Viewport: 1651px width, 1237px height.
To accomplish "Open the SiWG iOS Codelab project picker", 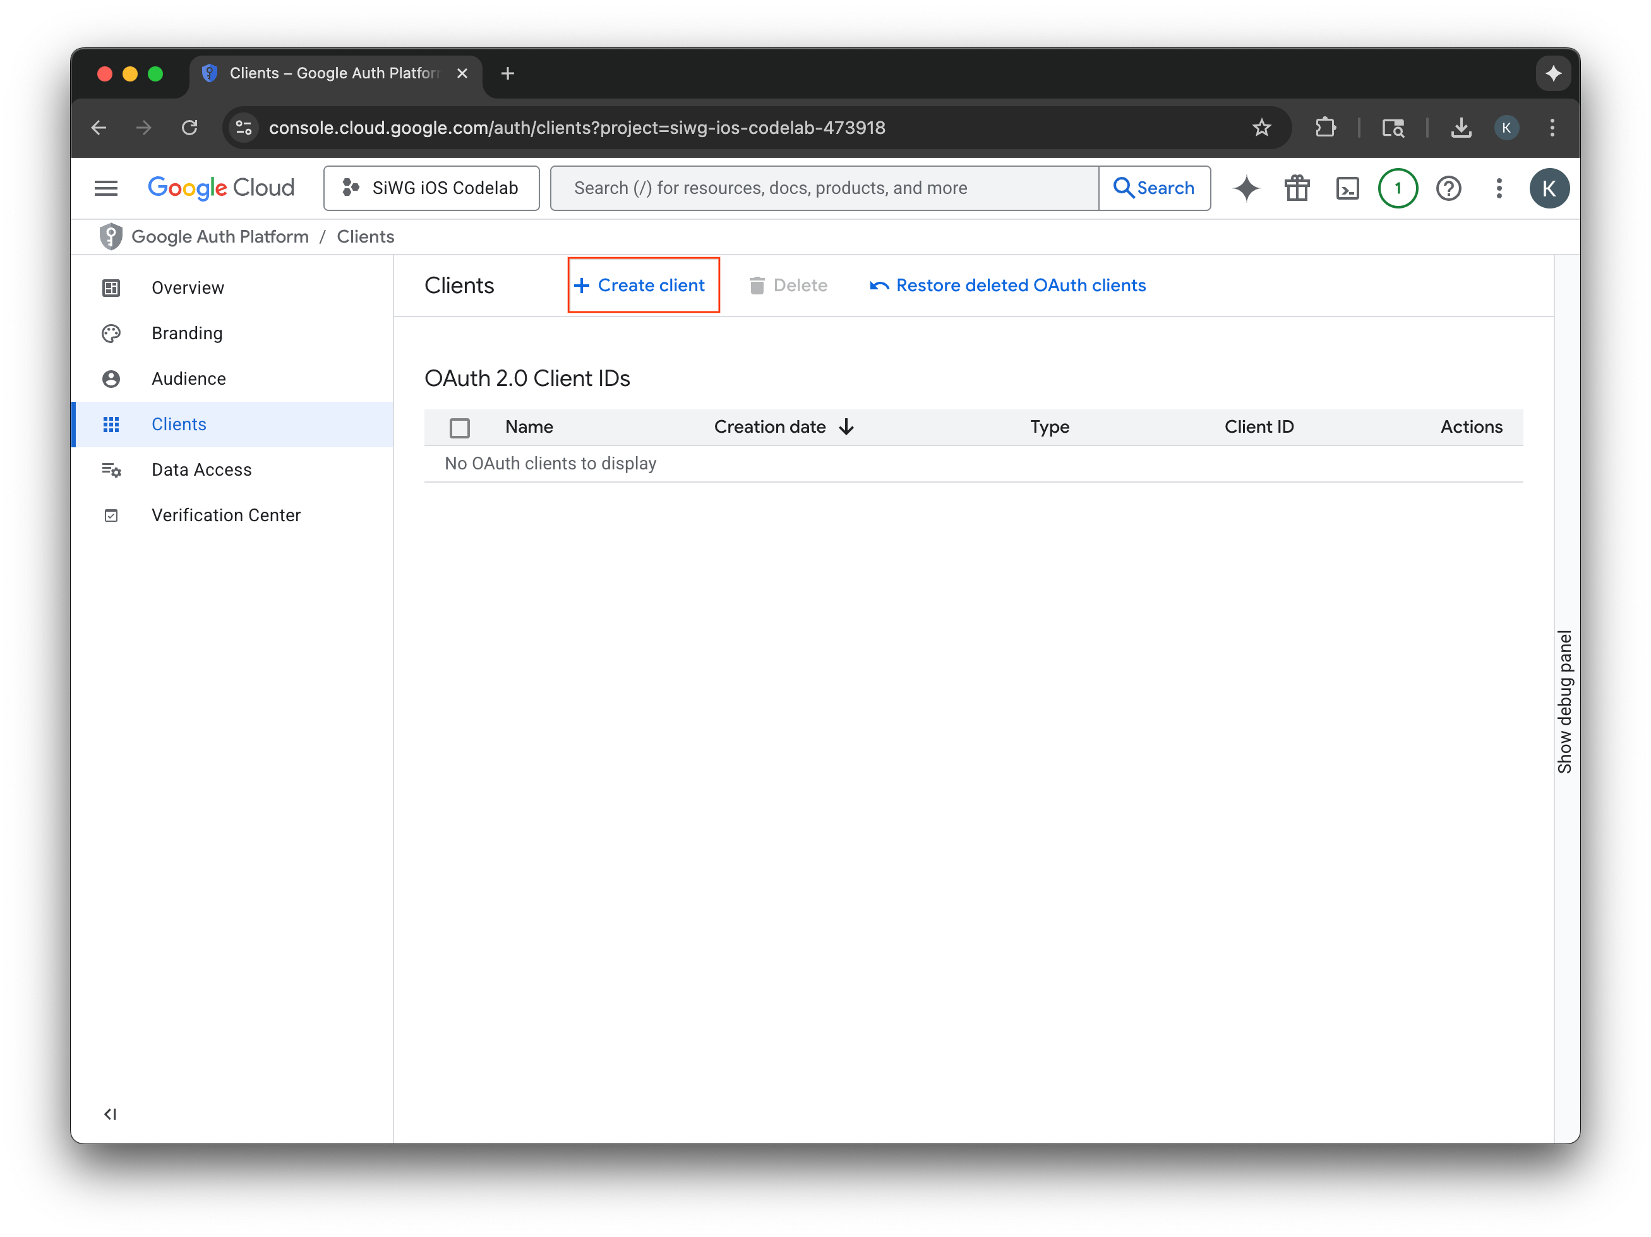I will (431, 188).
